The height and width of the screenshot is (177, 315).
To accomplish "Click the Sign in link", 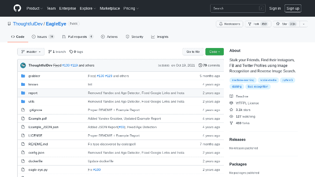I will point(275,8).
